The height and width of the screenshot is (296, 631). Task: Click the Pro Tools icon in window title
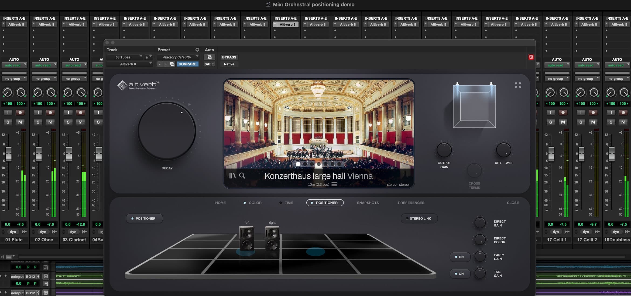click(268, 4)
